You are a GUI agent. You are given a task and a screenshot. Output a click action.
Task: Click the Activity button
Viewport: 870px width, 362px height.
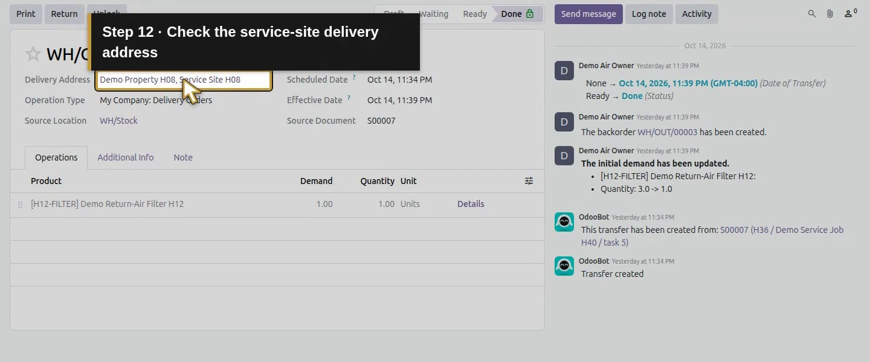click(x=697, y=14)
